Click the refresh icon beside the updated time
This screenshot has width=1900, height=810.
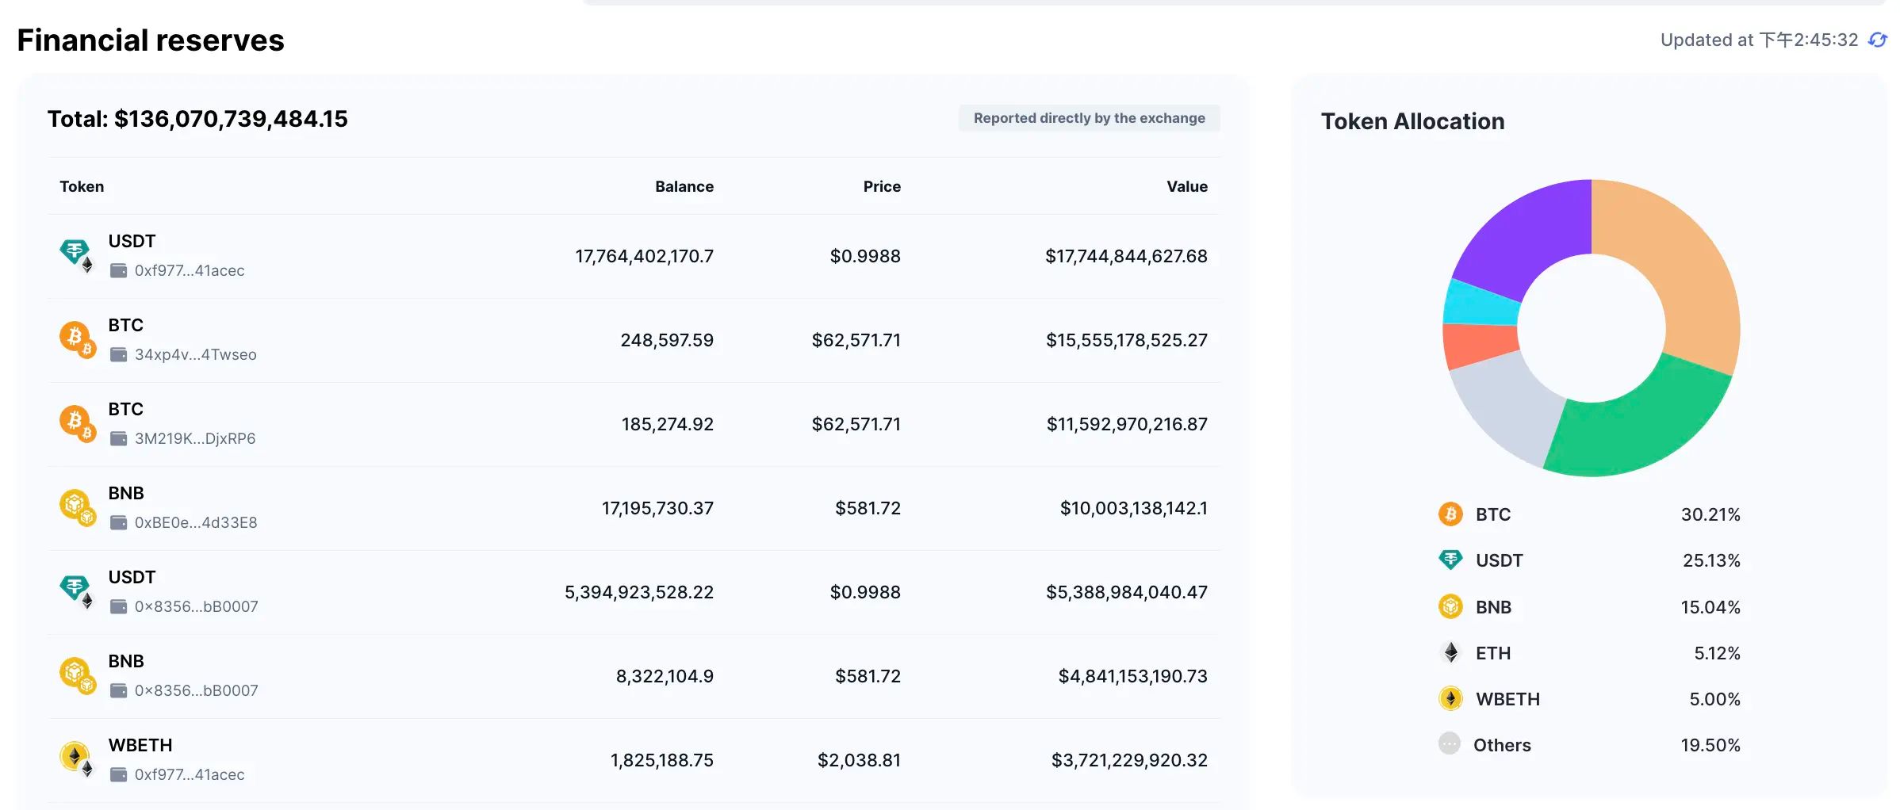pos(1878,40)
